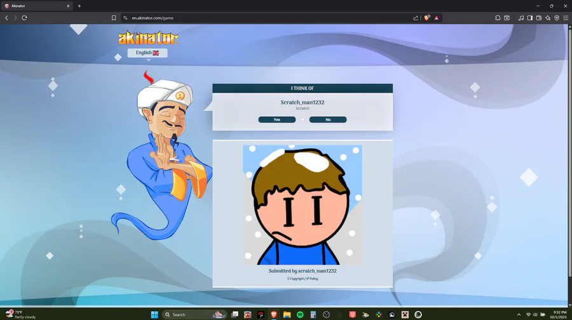
Task: Click the genie character
Action: point(161,157)
